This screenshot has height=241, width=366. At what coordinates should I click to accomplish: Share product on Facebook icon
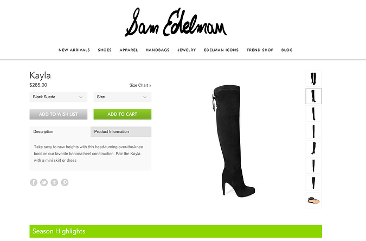pyautogui.click(x=34, y=182)
